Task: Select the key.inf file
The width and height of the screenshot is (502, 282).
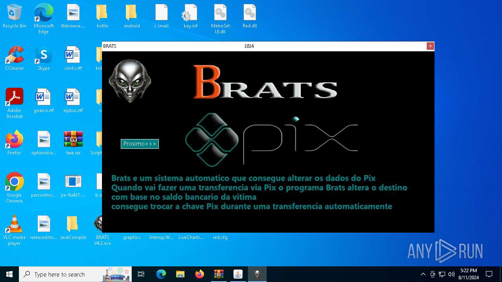Action: pos(191,16)
